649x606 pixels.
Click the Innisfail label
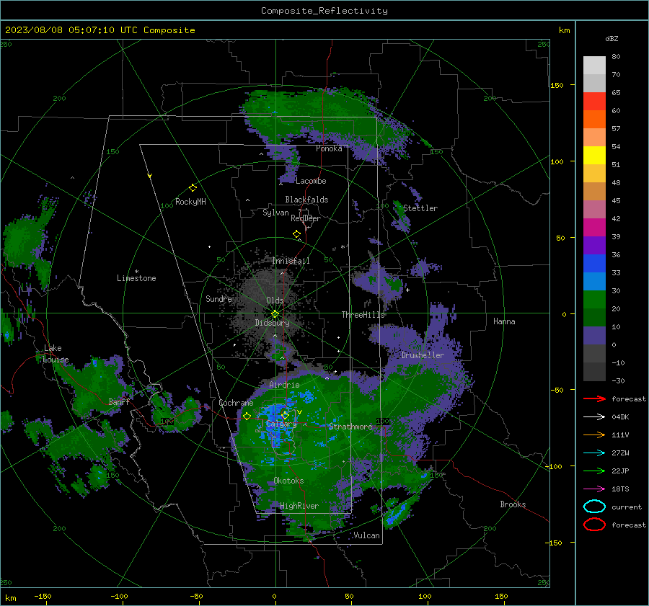tap(291, 261)
